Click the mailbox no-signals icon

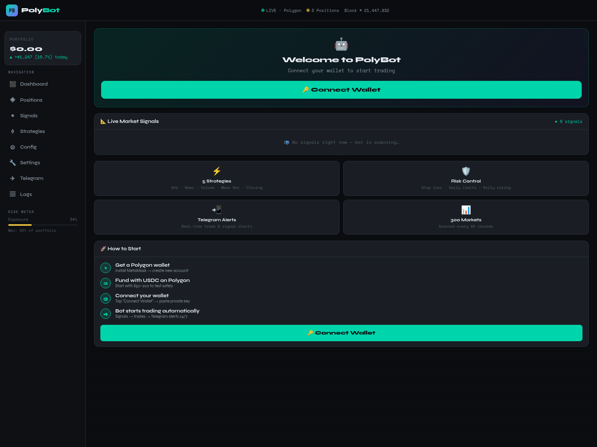pos(287,143)
